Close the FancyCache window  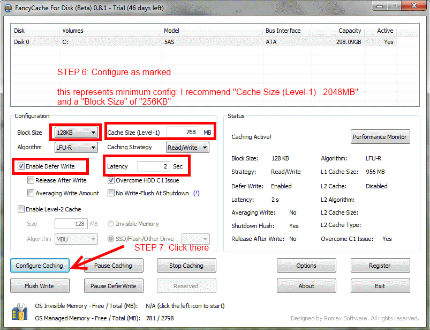coord(414,5)
